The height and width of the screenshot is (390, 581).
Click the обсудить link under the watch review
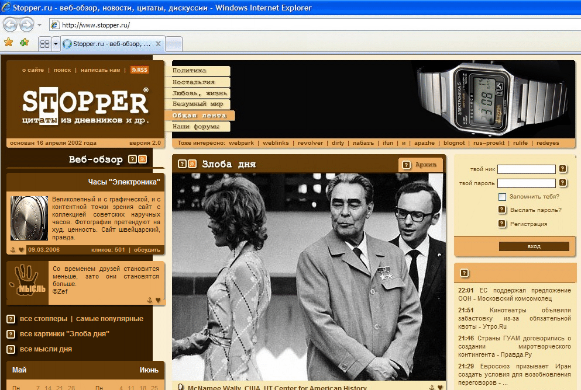(147, 250)
